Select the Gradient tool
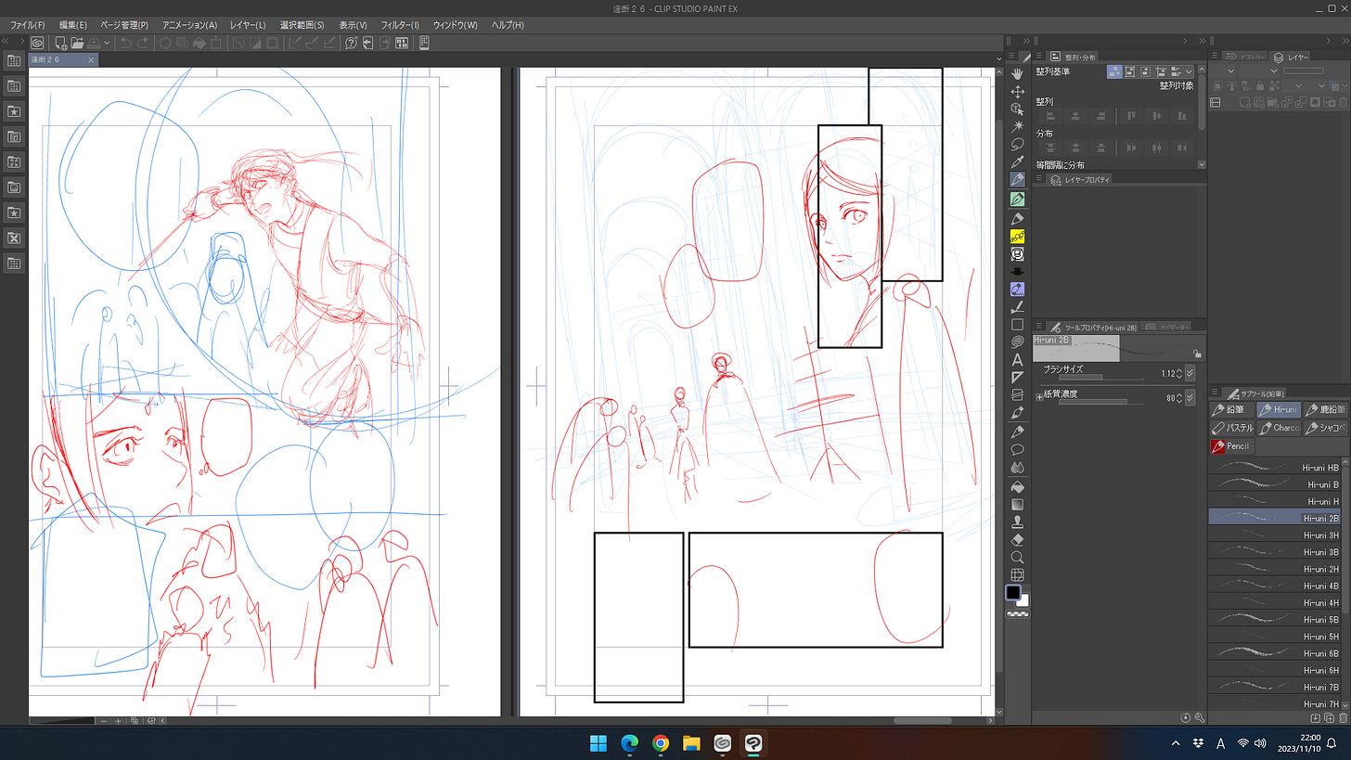 1017,504
